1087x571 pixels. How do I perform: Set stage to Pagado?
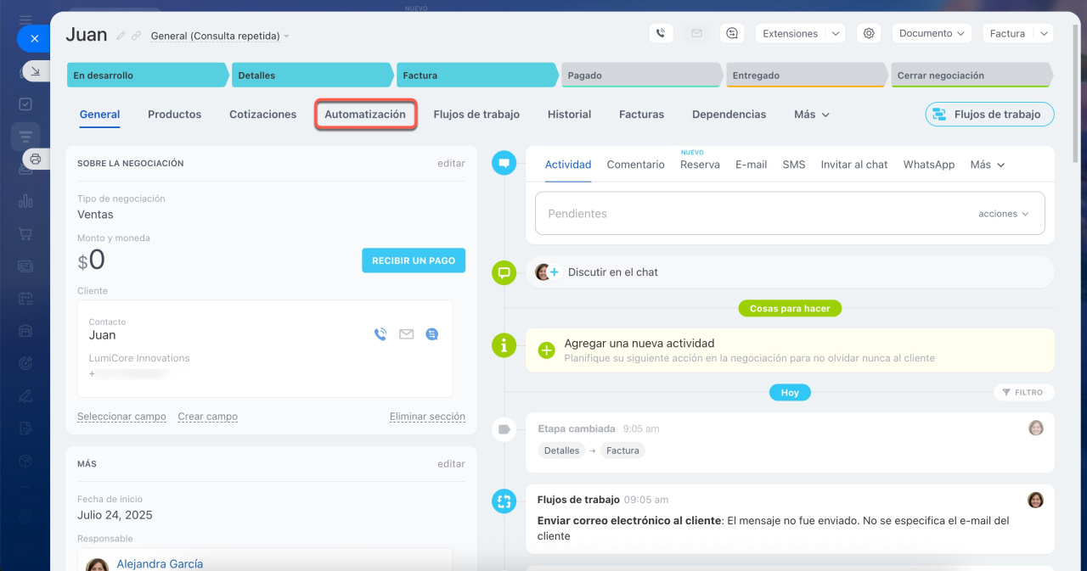tap(642, 76)
